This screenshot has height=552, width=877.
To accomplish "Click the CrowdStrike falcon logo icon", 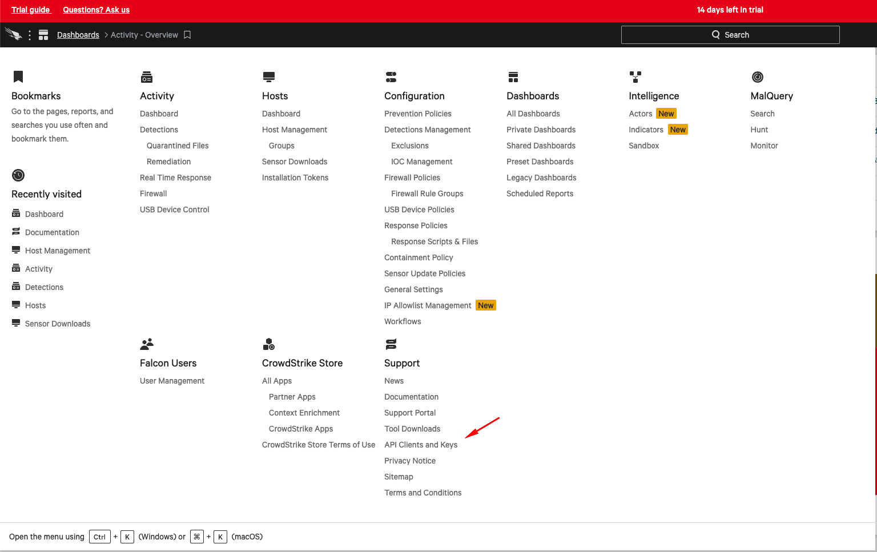I will coord(13,34).
